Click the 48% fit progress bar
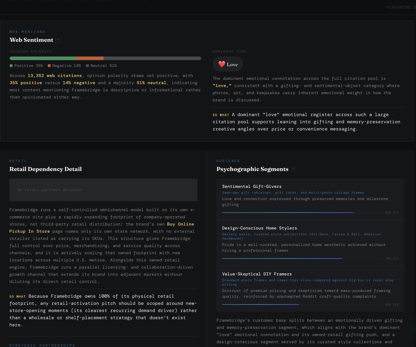Viewport: 416px width, 347px height. tap(302, 304)
